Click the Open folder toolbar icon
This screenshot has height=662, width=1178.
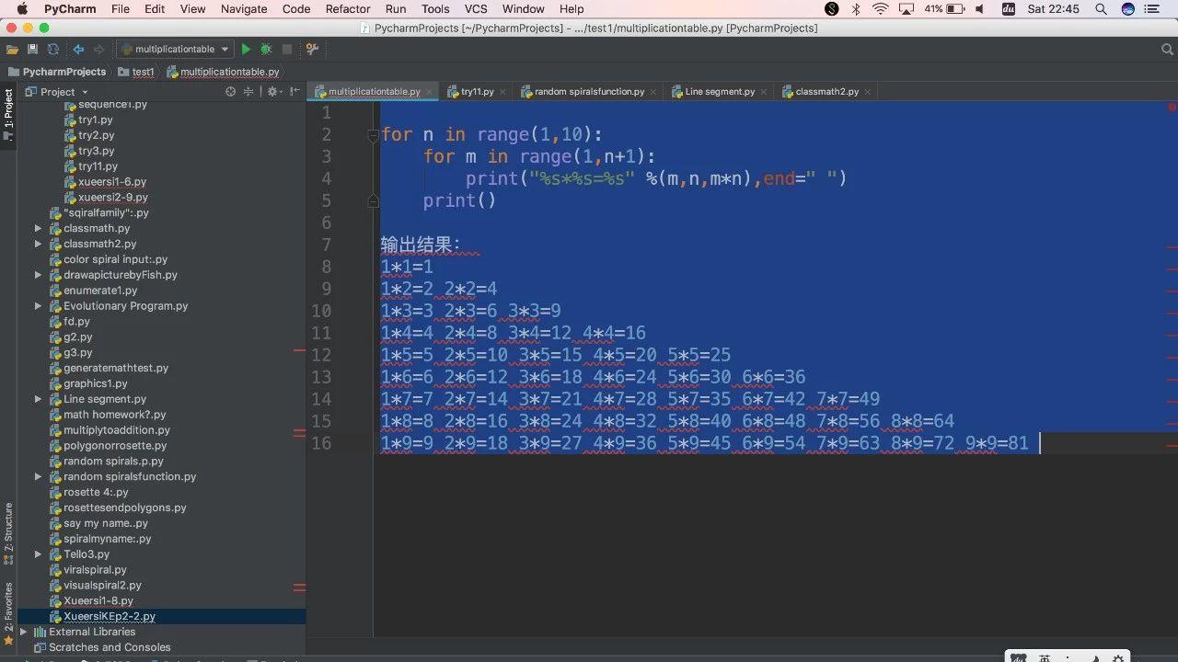coord(12,49)
